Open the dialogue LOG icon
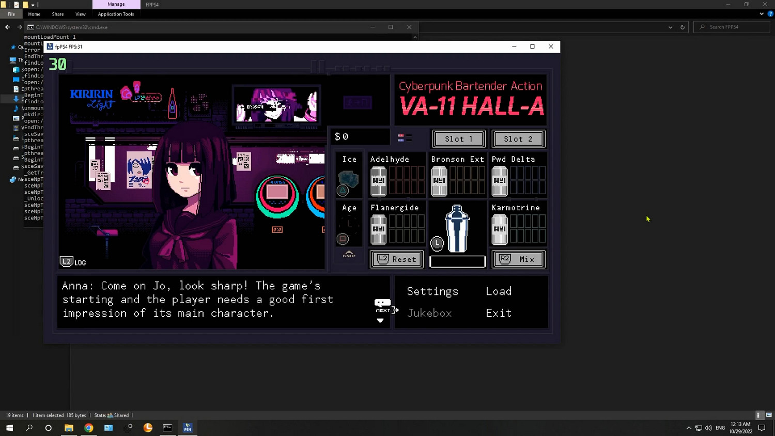Screen dimensions: 775x436 (73, 262)
